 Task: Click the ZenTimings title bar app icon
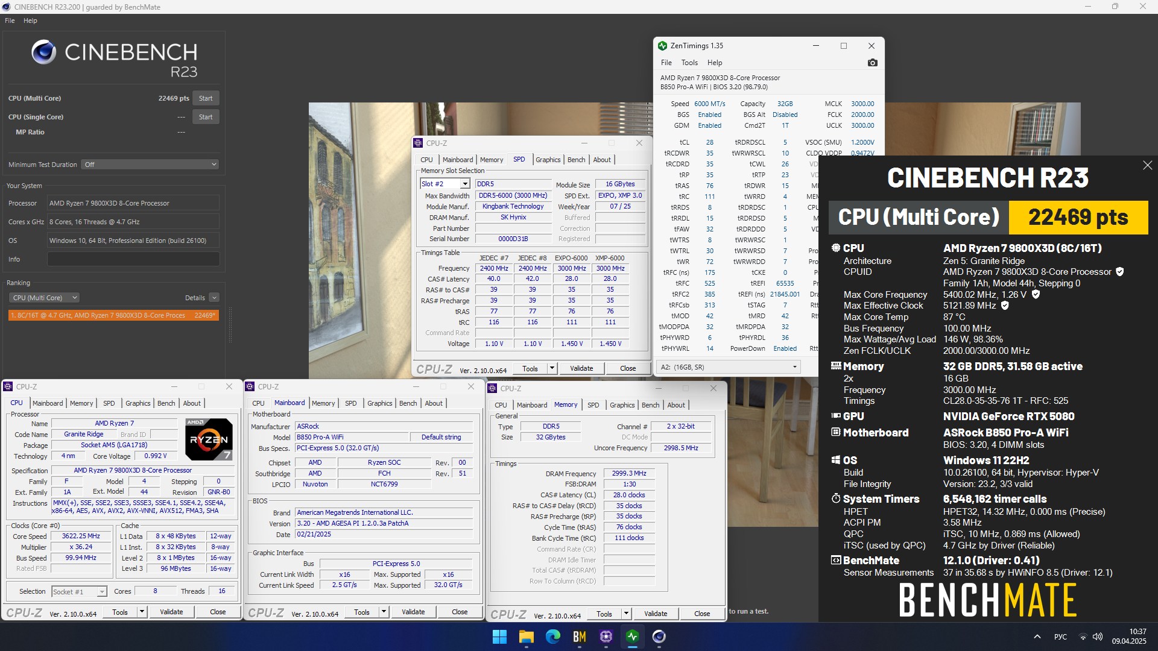663,46
